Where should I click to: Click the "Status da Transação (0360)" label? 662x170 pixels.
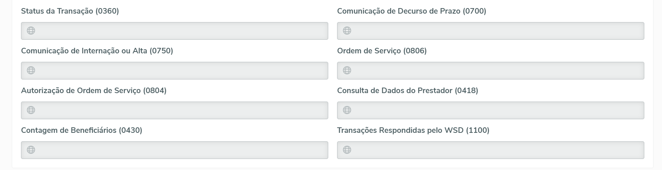[x=70, y=11]
